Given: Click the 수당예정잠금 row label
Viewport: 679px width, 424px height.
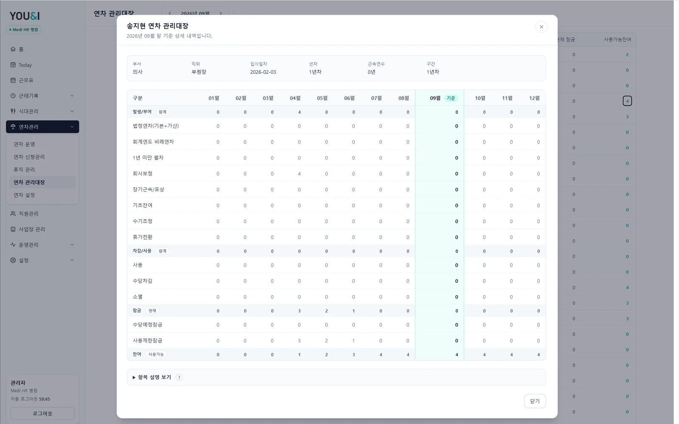Looking at the screenshot, I should (148, 325).
